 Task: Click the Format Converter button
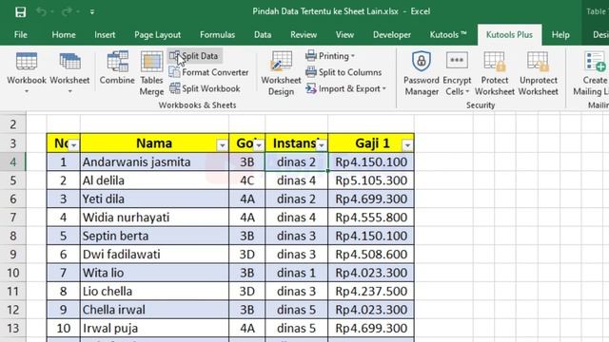pos(208,72)
